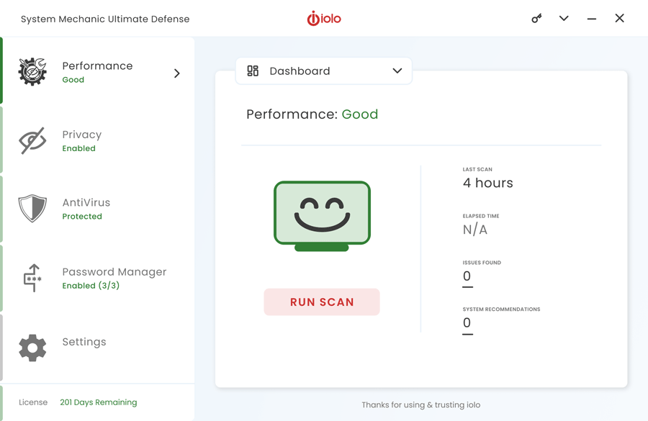
Task: Click the iolo logo
Action: [x=324, y=18]
